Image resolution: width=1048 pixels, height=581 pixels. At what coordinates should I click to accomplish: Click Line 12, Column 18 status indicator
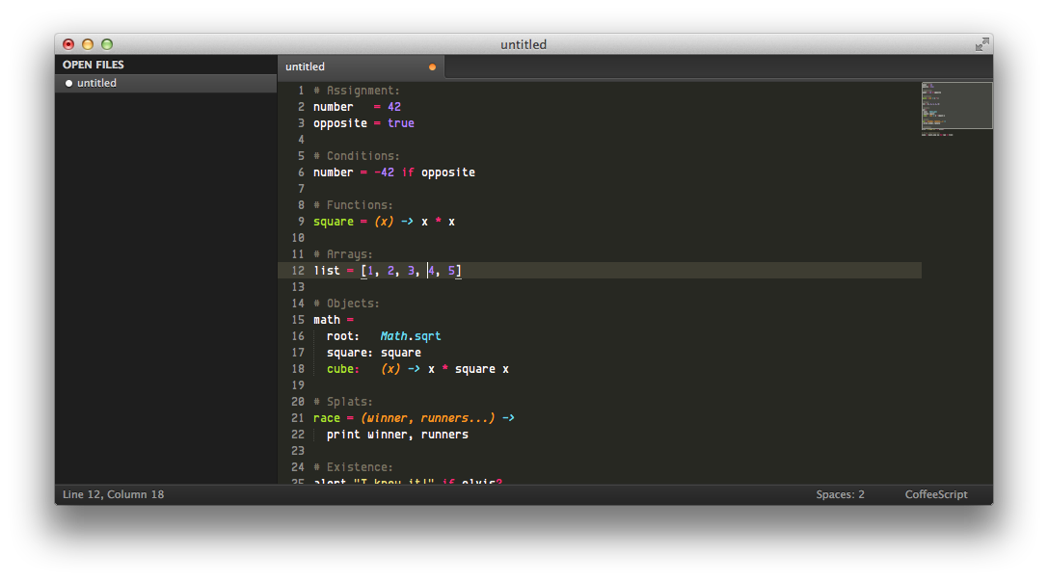click(x=112, y=494)
